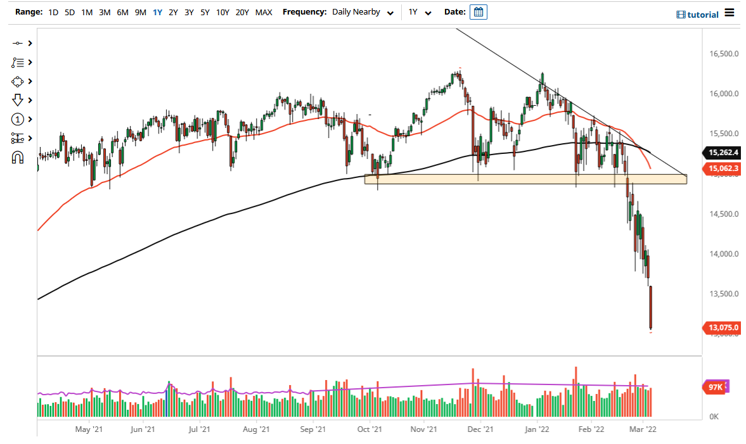Select the numbered marker annotation tool

18,119
